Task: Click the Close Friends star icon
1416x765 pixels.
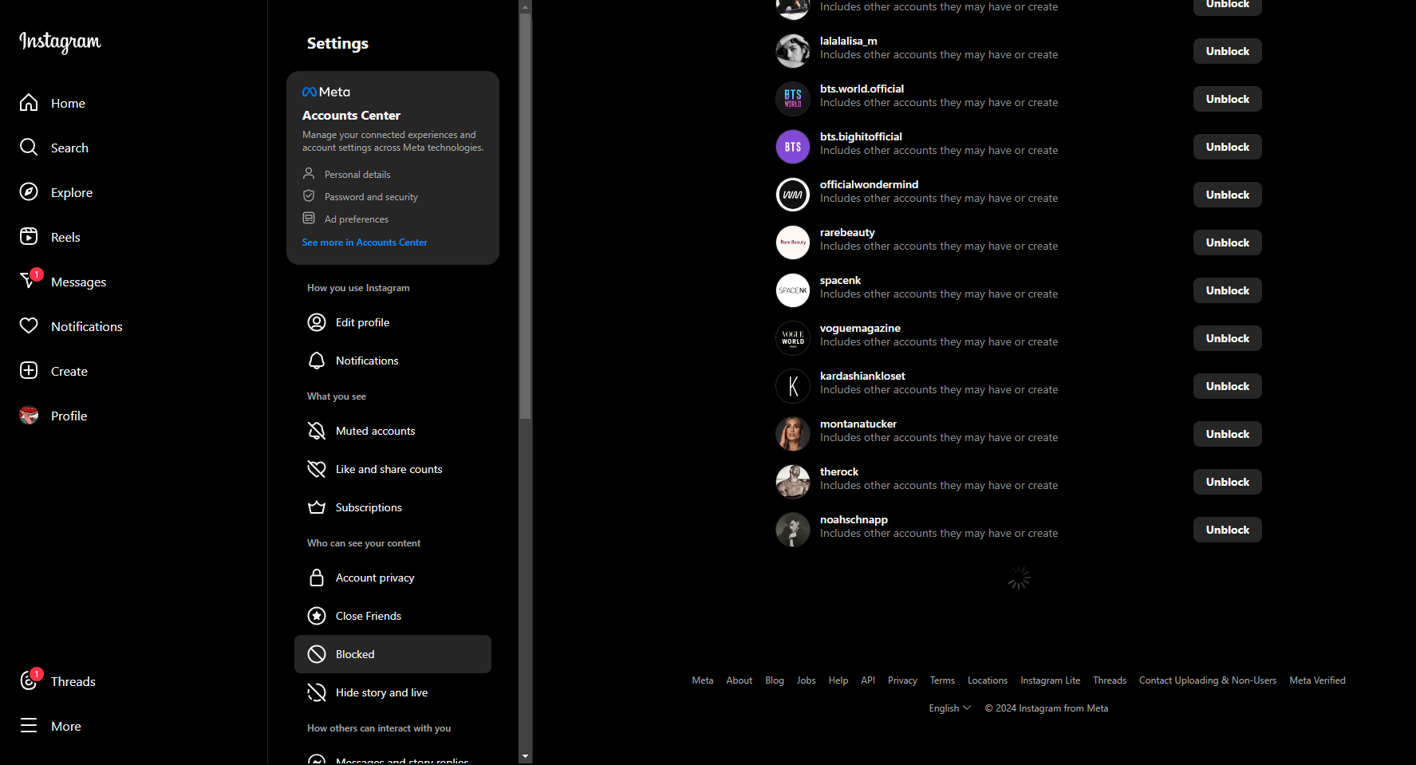Action: 317,616
